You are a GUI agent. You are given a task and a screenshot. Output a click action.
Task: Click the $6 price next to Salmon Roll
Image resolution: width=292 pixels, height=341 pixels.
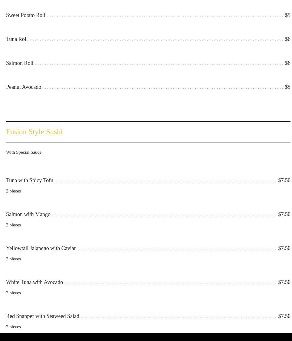pyautogui.click(x=288, y=63)
